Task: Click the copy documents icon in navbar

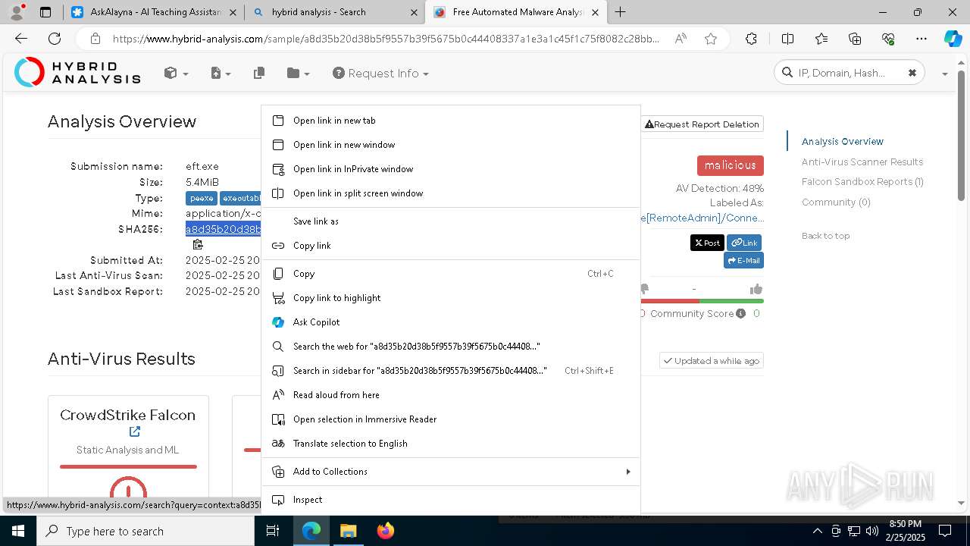Action: click(x=259, y=74)
